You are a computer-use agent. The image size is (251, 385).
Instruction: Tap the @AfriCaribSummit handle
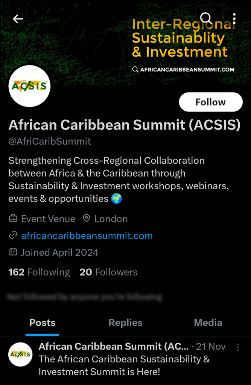pyautogui.click(x=50, y=142)
